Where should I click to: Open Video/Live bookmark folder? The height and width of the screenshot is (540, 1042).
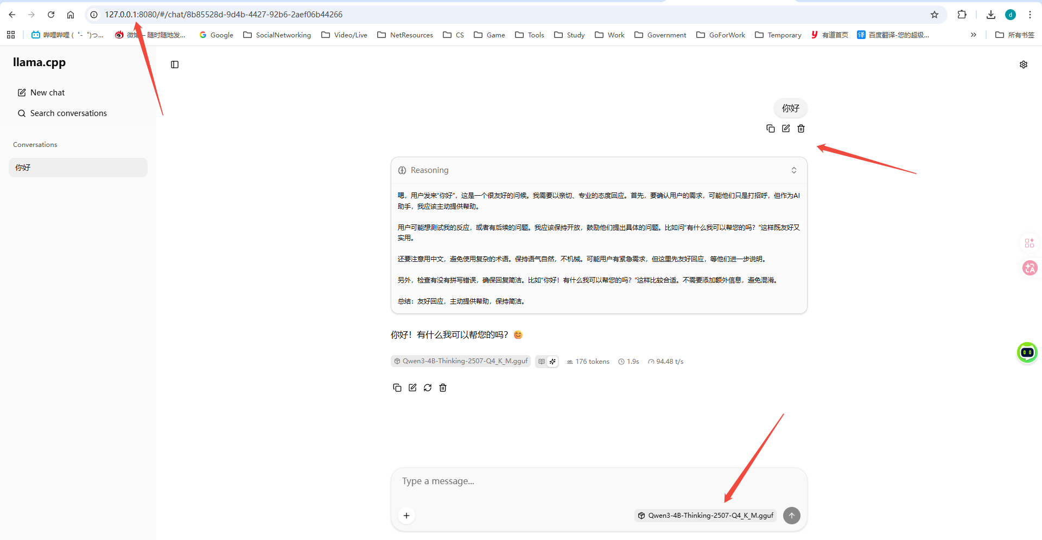click(345, 35)
